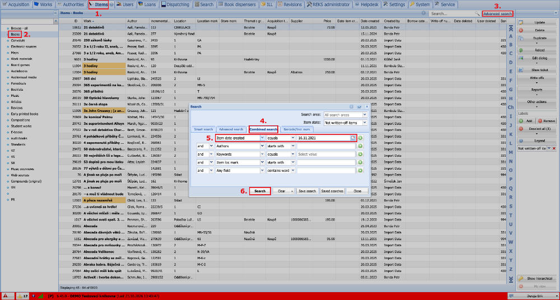Click the Add label button

pyautogui.click(x=526, y=121)
